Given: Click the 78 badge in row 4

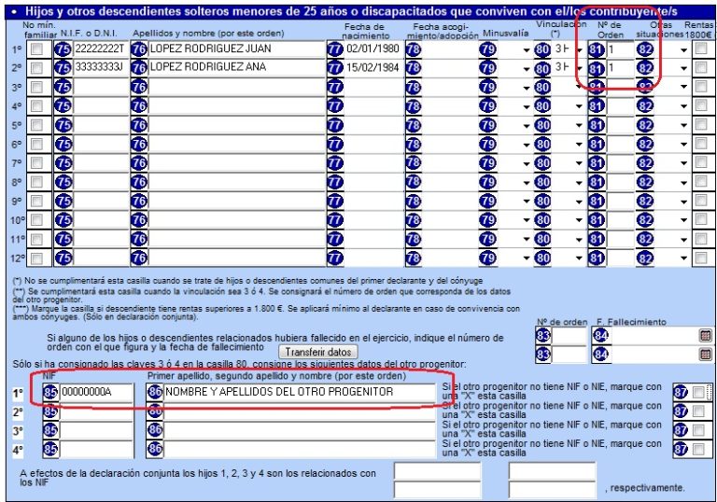Looking at the screenshot, I should pos(414,107).
